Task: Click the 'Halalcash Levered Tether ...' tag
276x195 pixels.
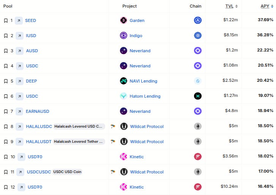Action: tap(79, 142)
